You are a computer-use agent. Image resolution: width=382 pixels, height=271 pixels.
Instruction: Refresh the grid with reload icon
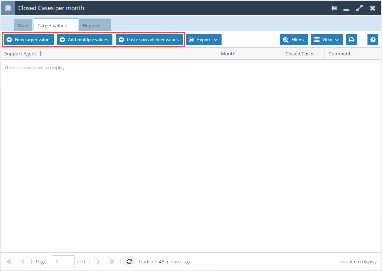coord(129,262)
